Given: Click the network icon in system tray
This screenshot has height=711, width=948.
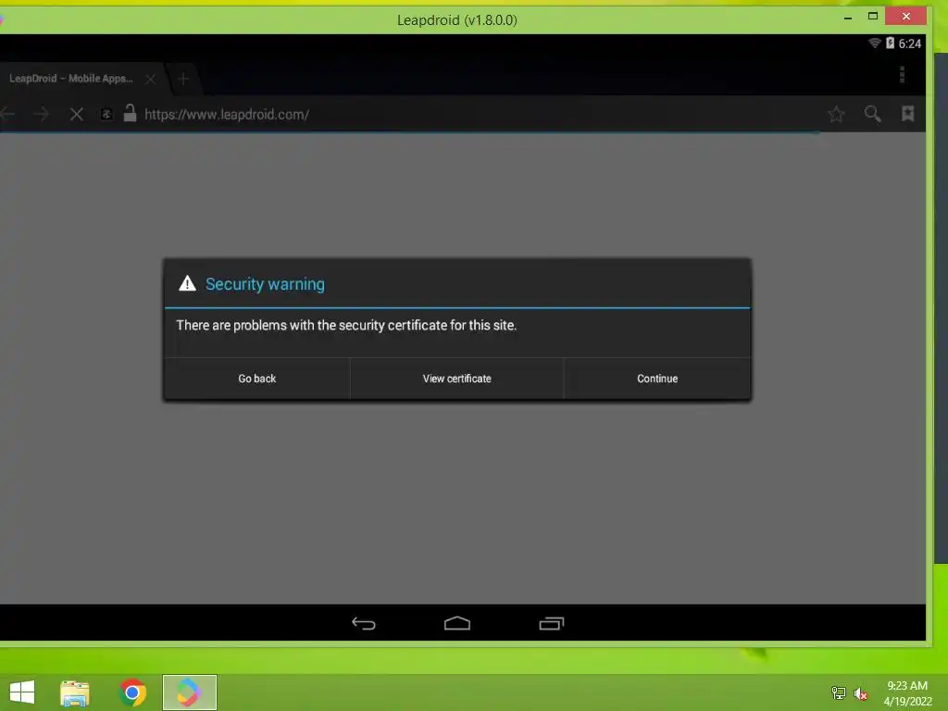Looking at the screenshot, I should coord(838,692).
